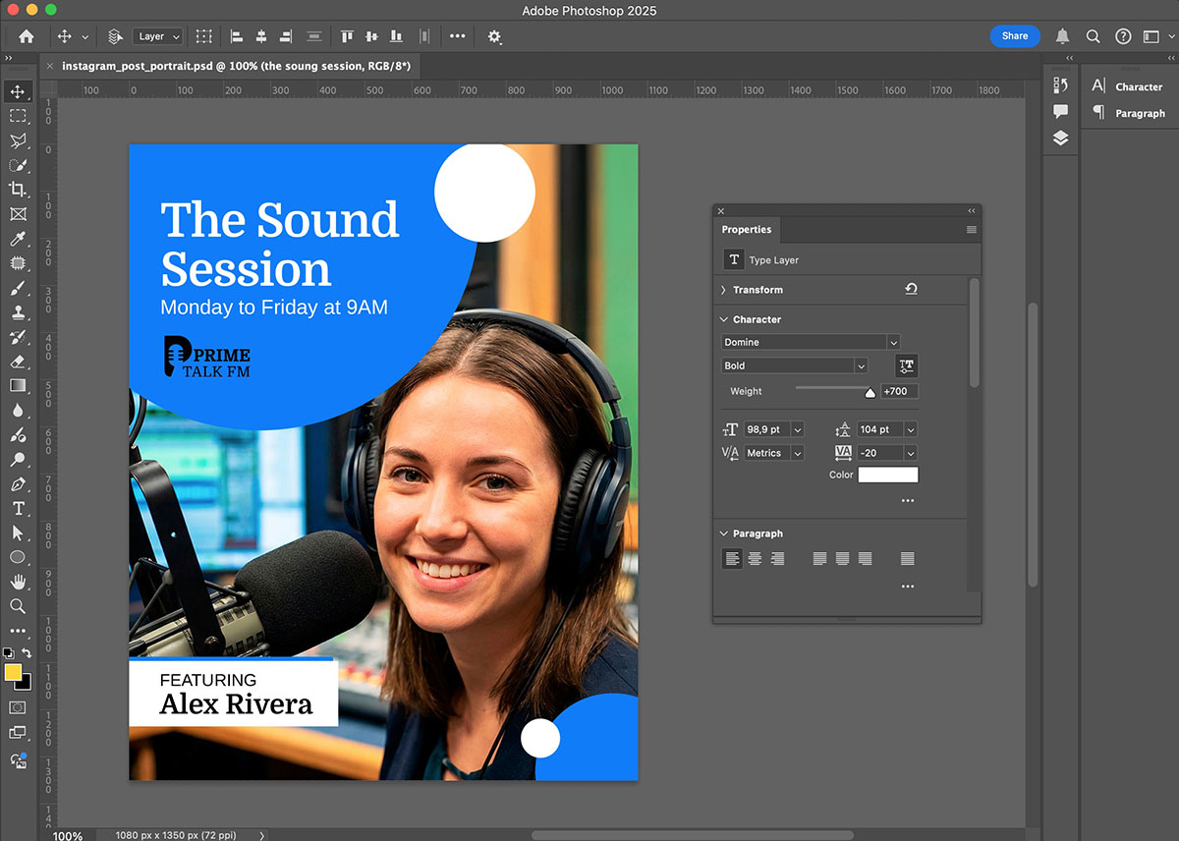Enable justify all paragraph alignment
The height and width of the screenshot is (841, 1179).
tap(907, 559)
